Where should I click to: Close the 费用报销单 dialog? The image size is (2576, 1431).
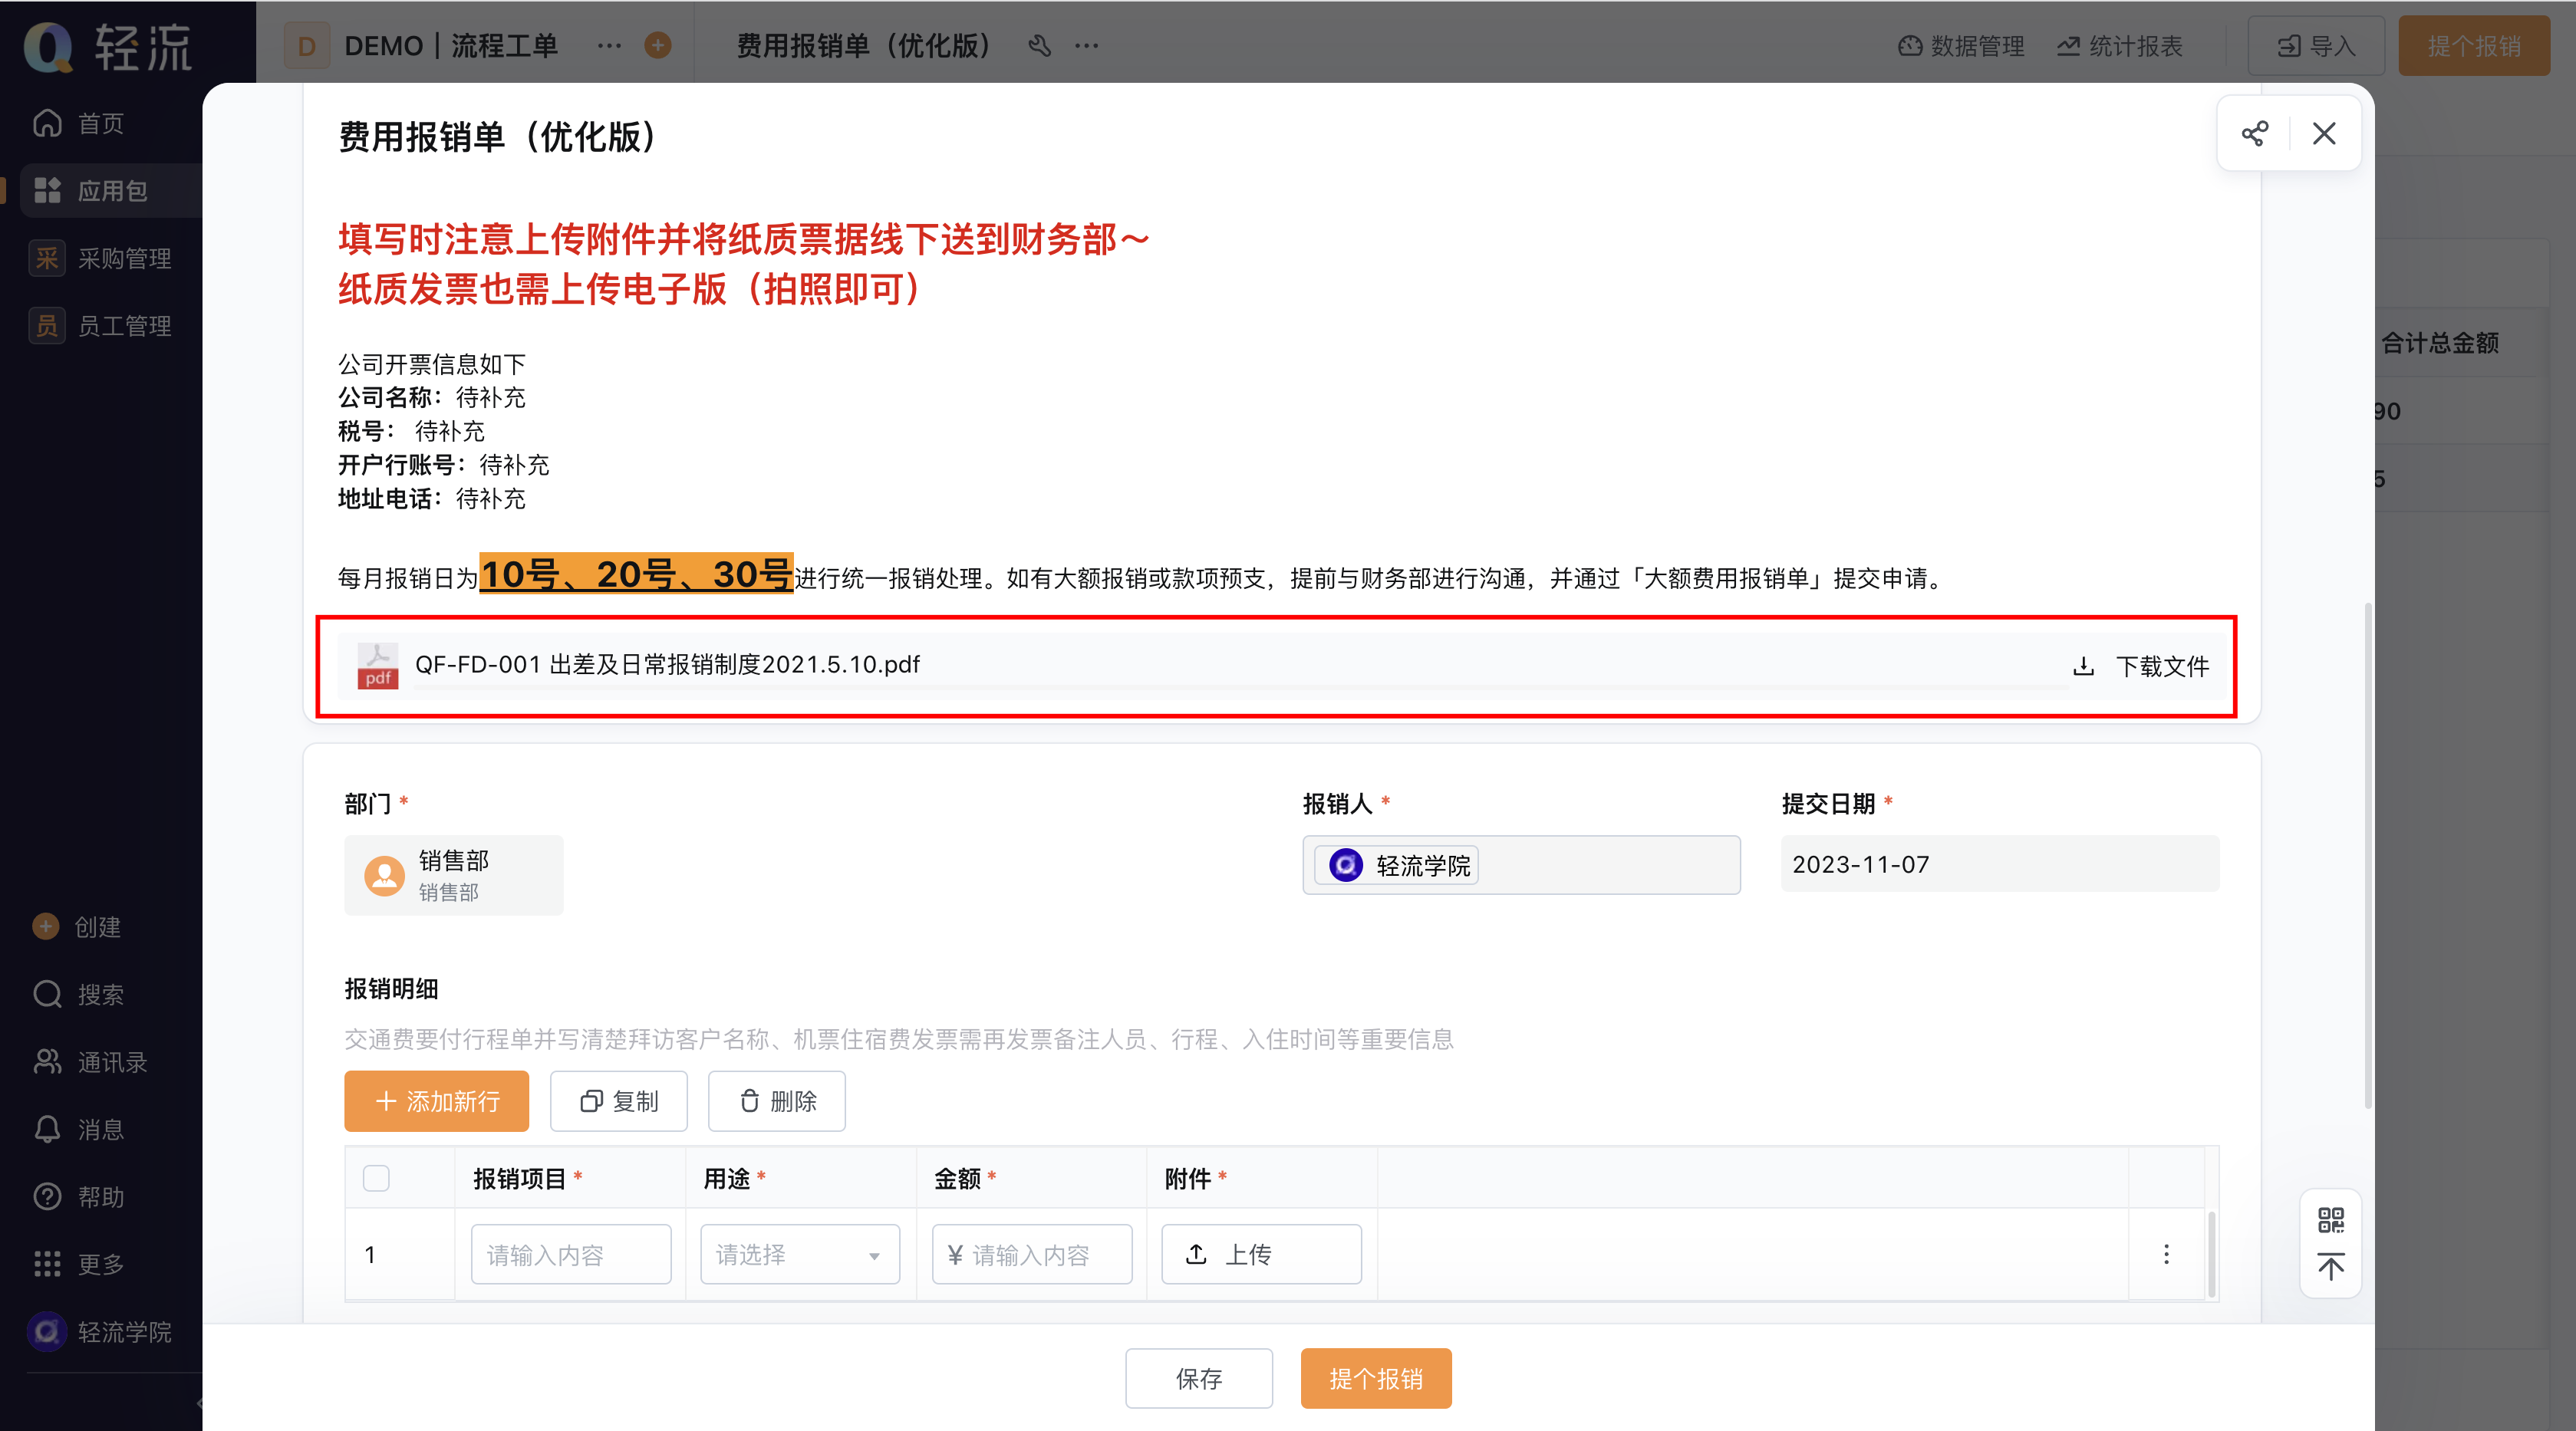[2324, 133]
